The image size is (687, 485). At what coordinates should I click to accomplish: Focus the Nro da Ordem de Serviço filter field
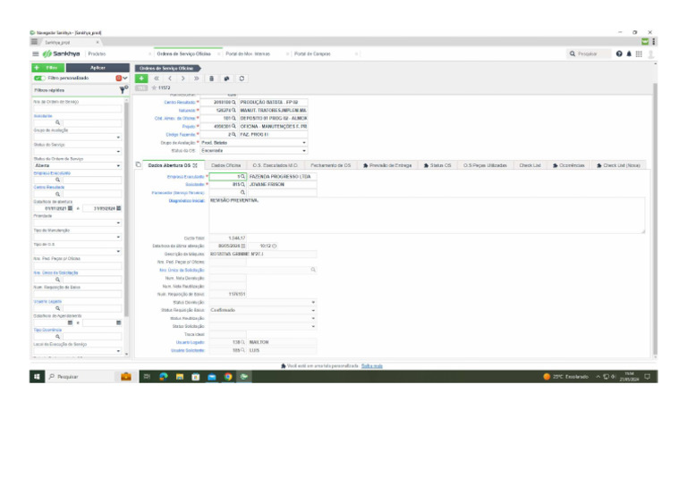click(x=78, y=108)
